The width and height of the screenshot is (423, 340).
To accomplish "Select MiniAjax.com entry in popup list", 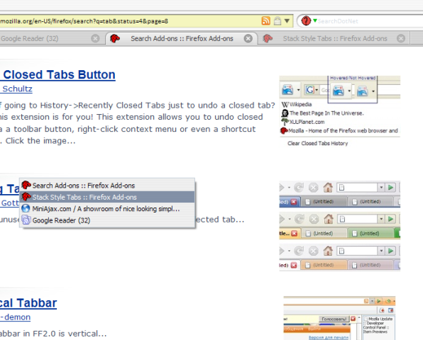I will [x=107, y=209].
